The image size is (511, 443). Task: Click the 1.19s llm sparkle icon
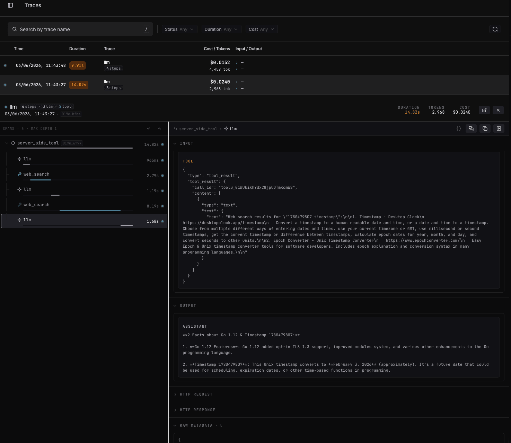tap(19, 189)
